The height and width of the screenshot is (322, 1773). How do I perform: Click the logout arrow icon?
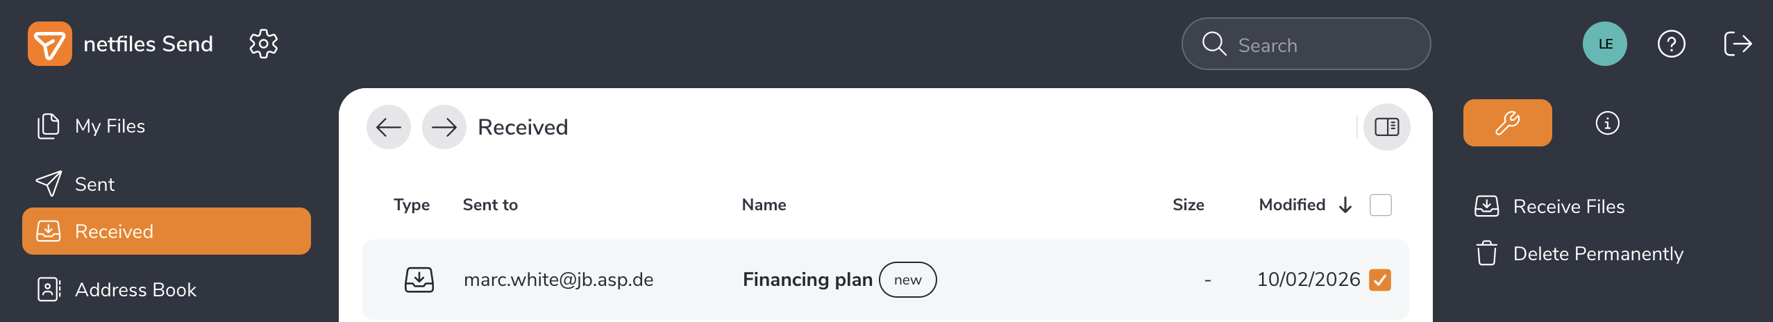click(1738, 44)
